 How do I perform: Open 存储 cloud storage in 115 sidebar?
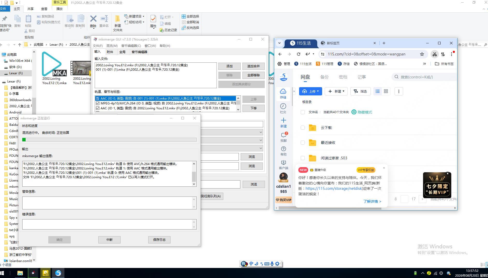pos(283,94)
